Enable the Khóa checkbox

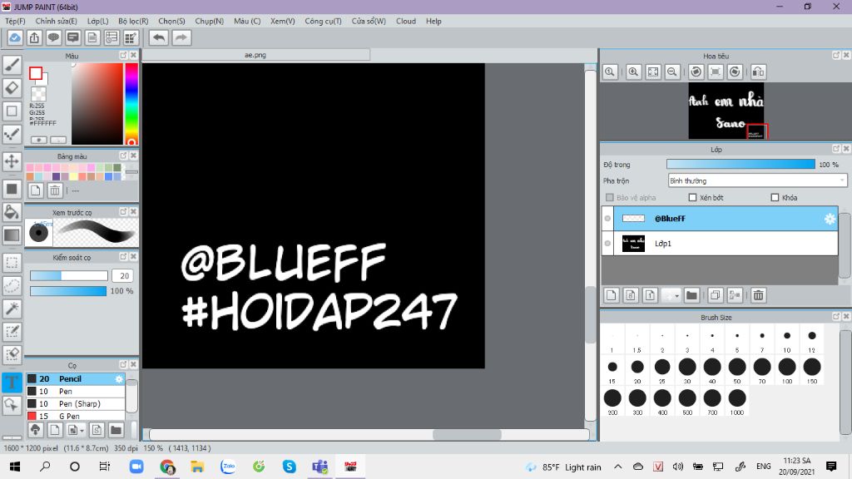(775, 198)
